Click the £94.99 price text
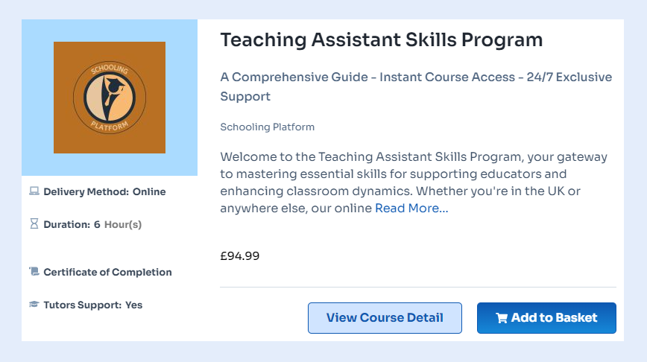This screenshot has width=647, height=362. point(239,256)
